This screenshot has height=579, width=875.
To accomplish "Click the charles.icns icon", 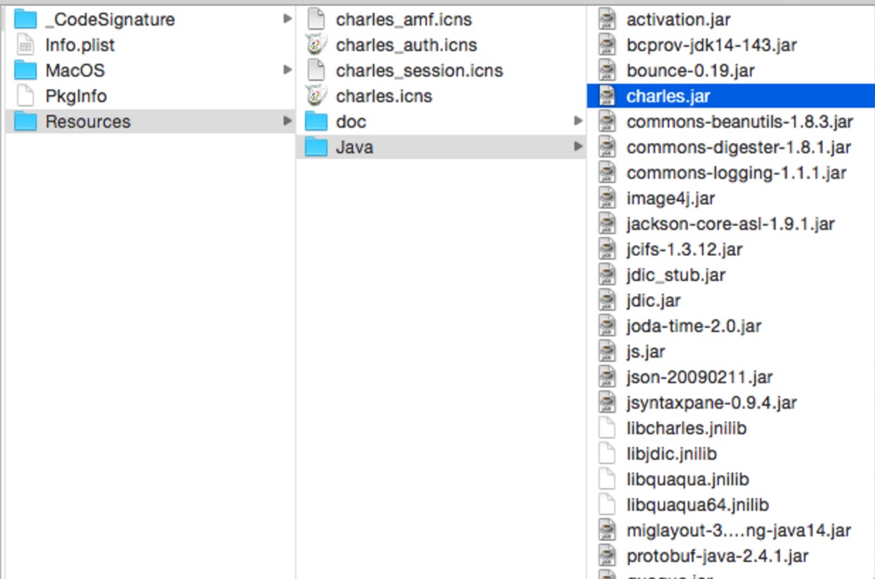I will (316, 96).
